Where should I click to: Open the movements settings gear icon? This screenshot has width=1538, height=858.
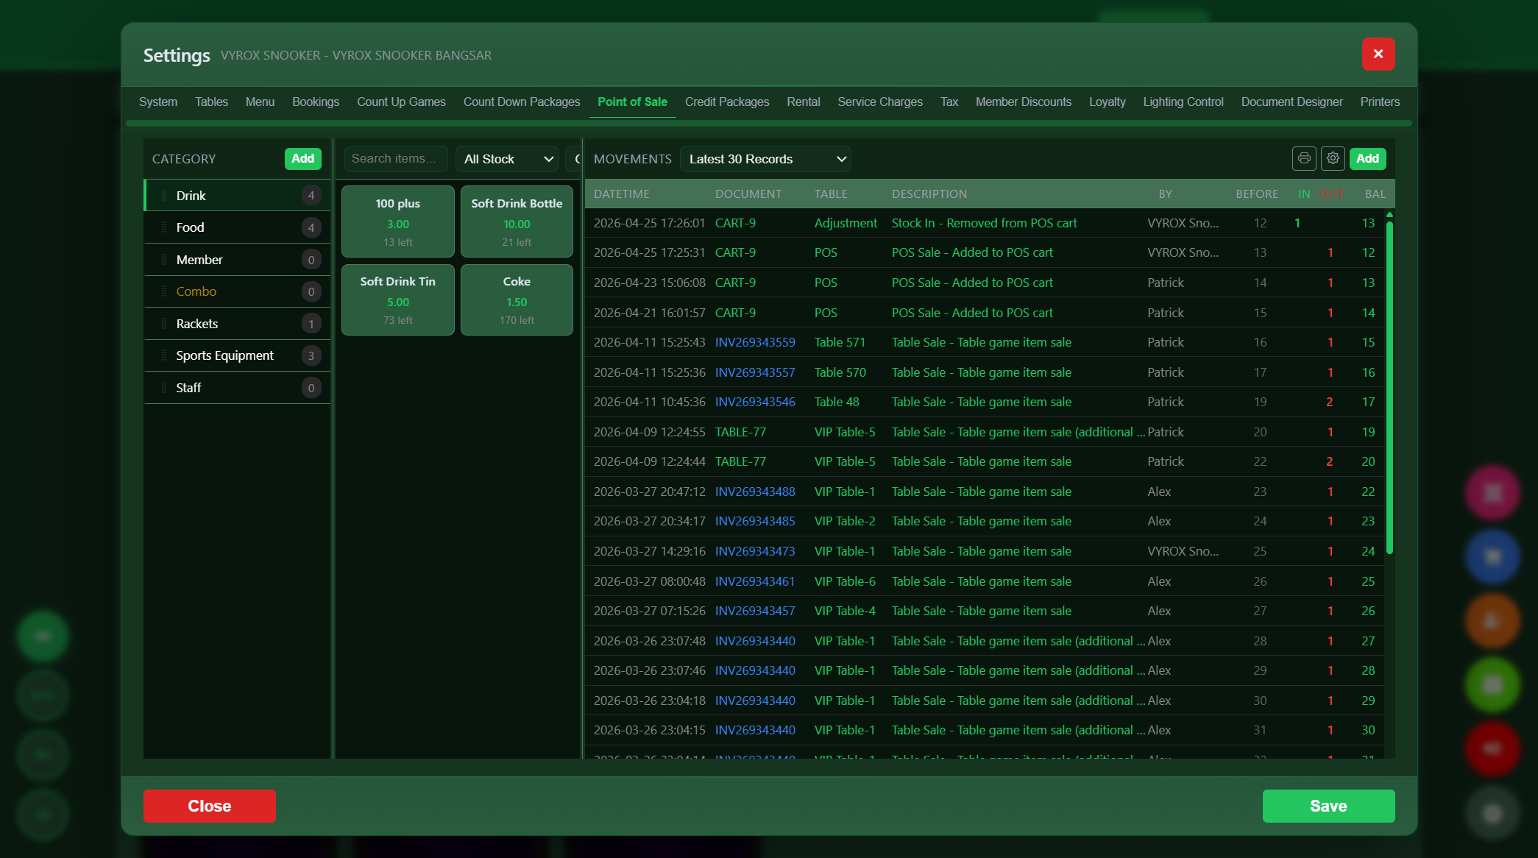coord(1333,158)
